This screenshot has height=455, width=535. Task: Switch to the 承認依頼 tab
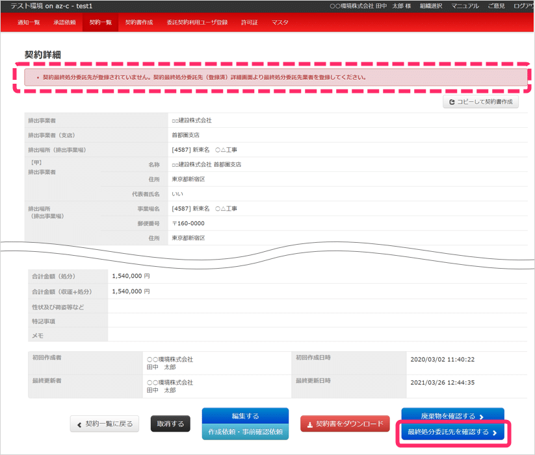click(x=64, y=23)
